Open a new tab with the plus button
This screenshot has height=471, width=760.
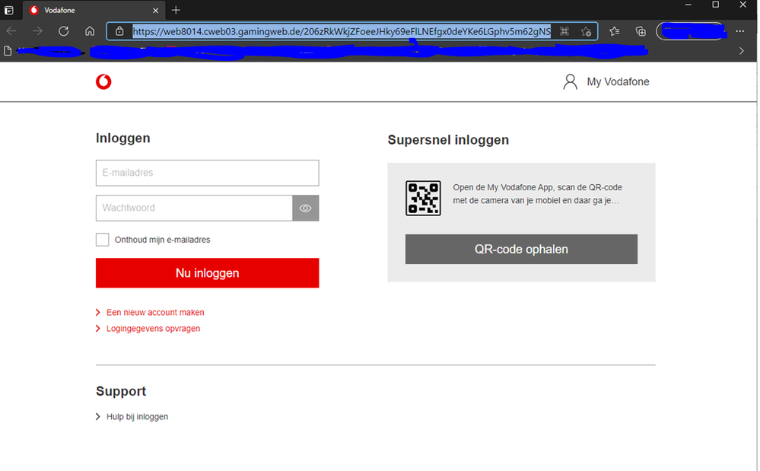click(176, 10)
